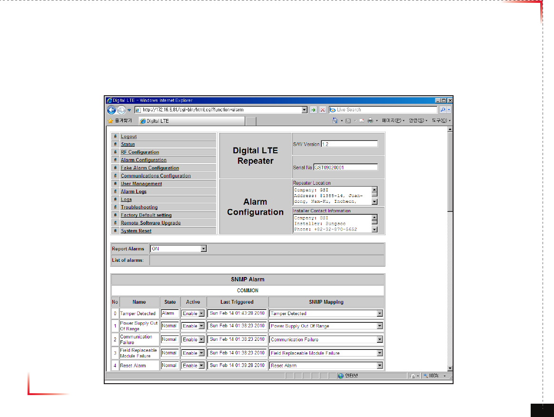Click the Home toolbar icon

[335, 120]
